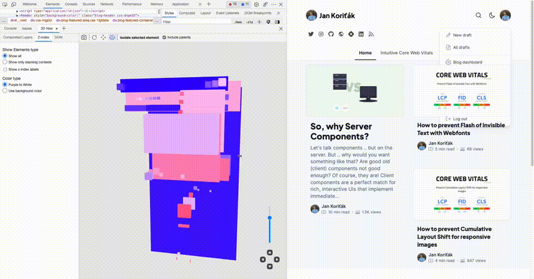The width and height of the screenshot is (534, 279).
Task: Click the 3D View zoom slider handle
Action: 270,217
